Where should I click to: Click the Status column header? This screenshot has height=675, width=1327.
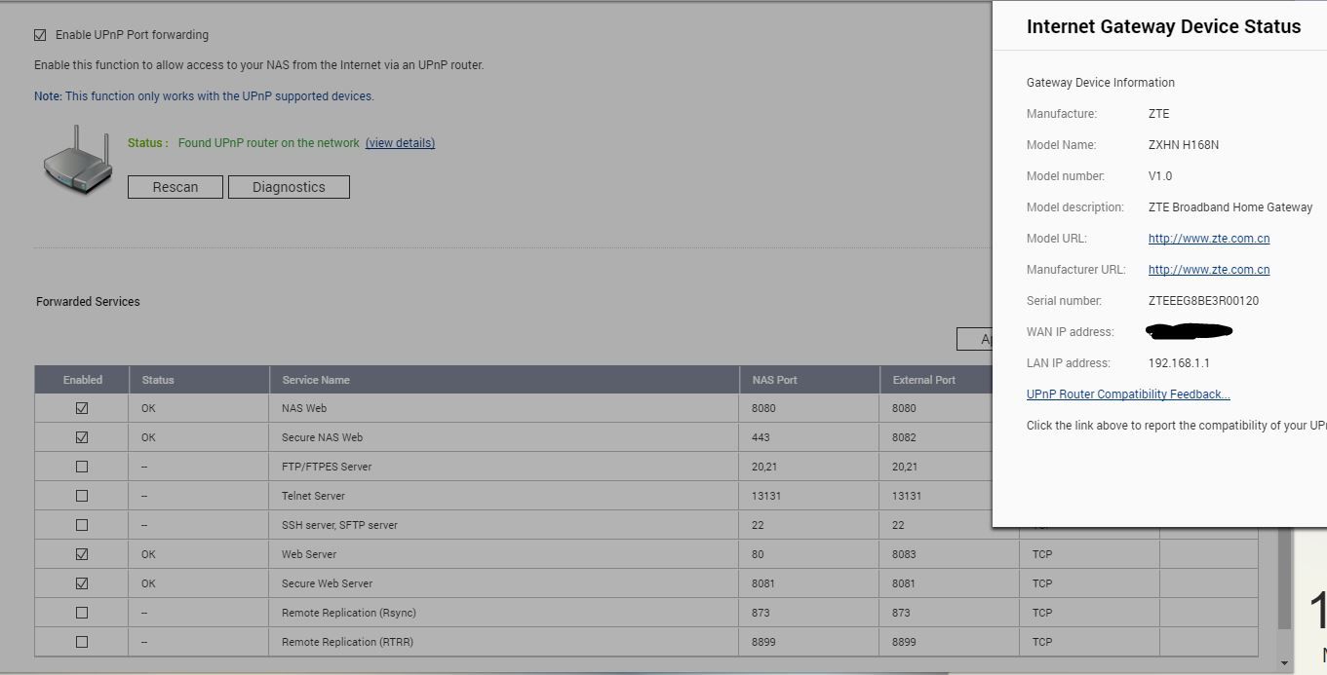tap(199, 380)
